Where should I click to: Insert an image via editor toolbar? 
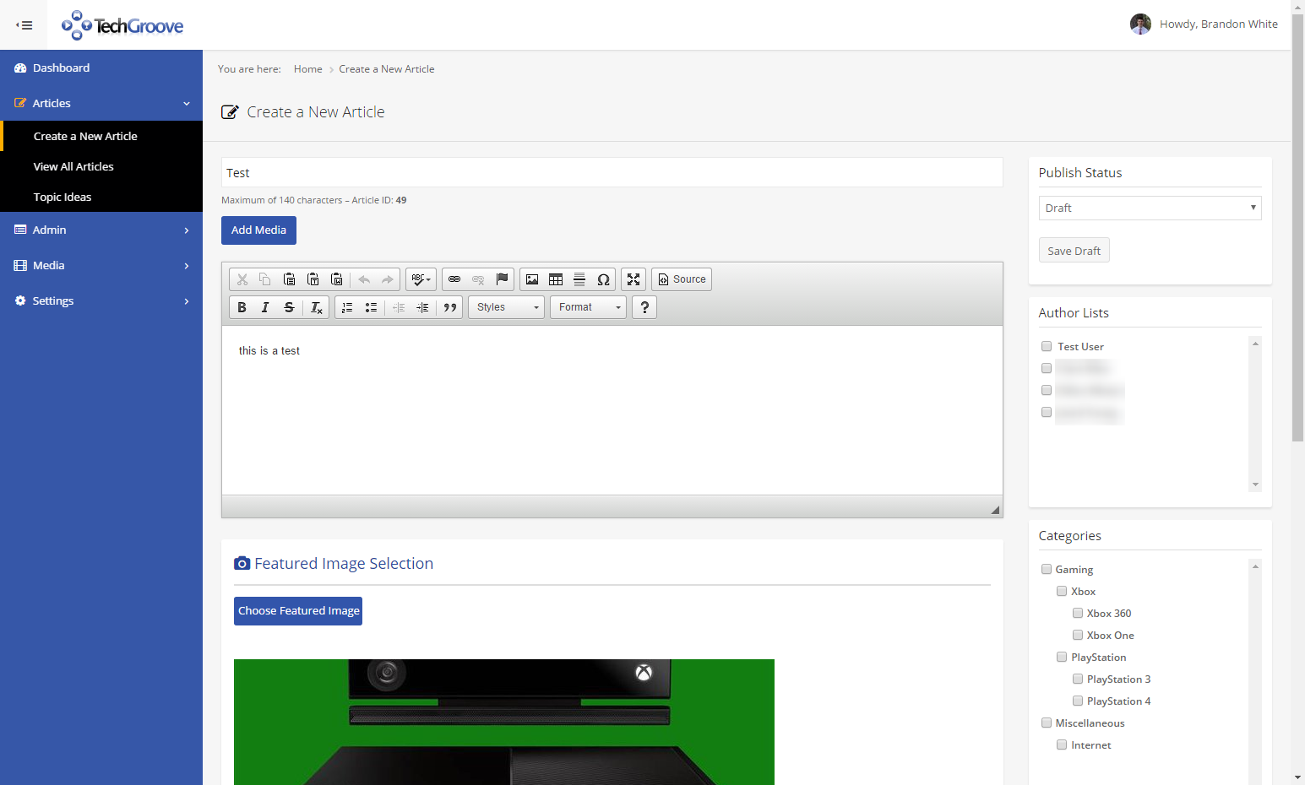click(532, 279)
